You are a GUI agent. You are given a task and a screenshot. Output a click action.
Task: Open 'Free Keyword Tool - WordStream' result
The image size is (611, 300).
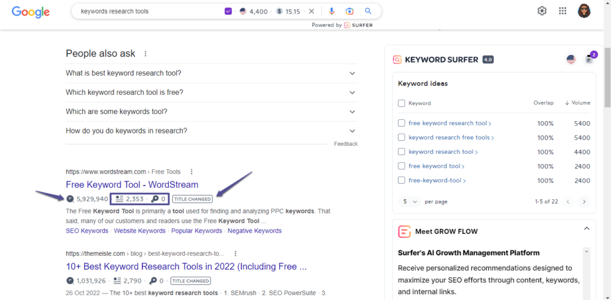point(132,185)
